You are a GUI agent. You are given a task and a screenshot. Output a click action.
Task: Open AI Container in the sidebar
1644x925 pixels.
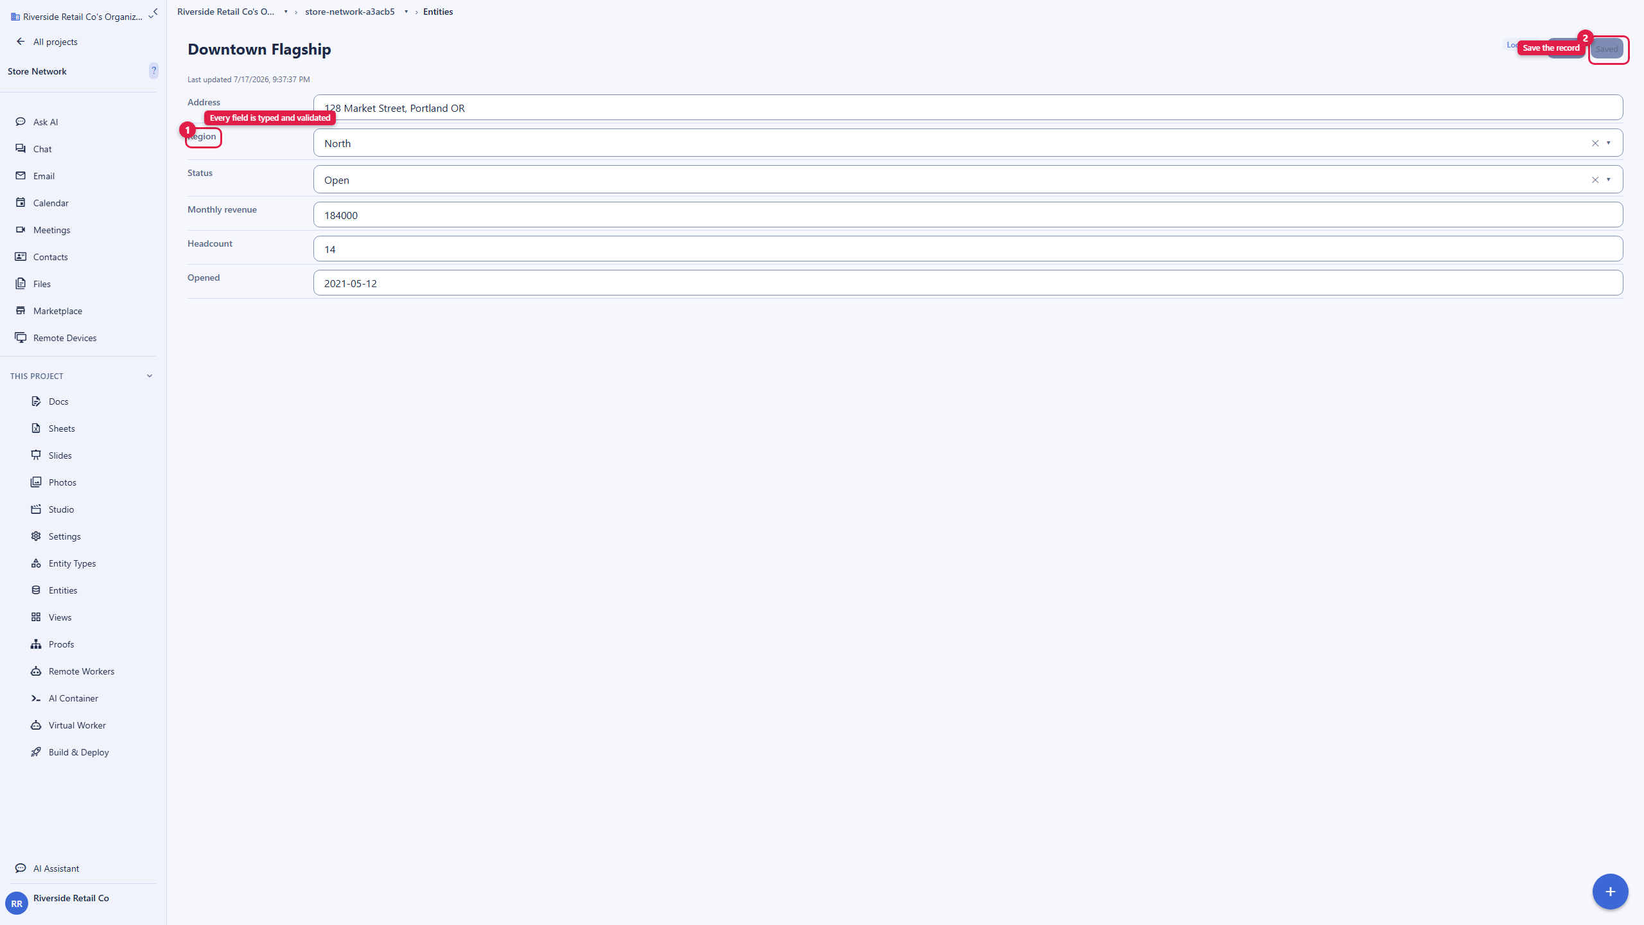pyautogui.click(x=73, y=698)
